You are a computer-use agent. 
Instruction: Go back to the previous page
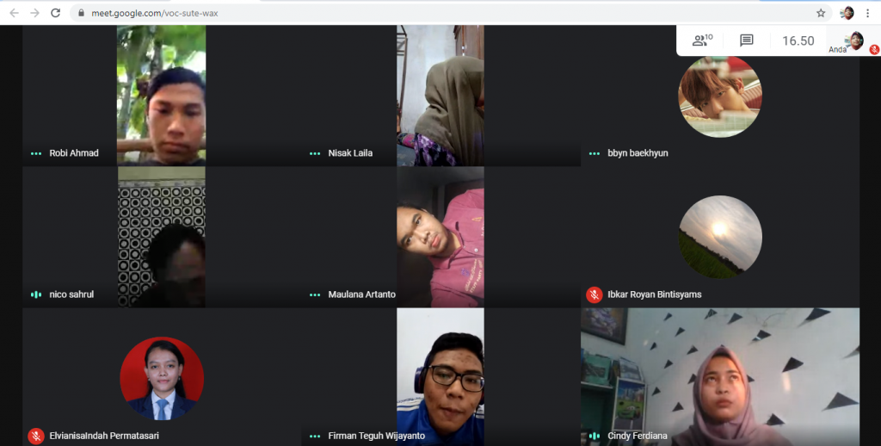click(x=14, y=13)
